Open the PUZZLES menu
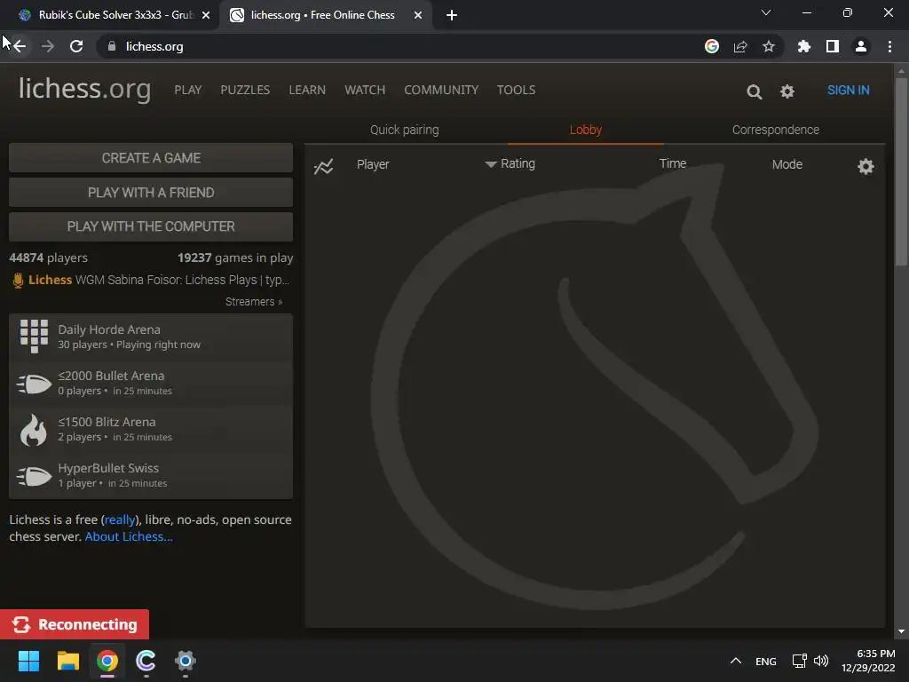This screenshot has height=682, width=909. [245, 90]
